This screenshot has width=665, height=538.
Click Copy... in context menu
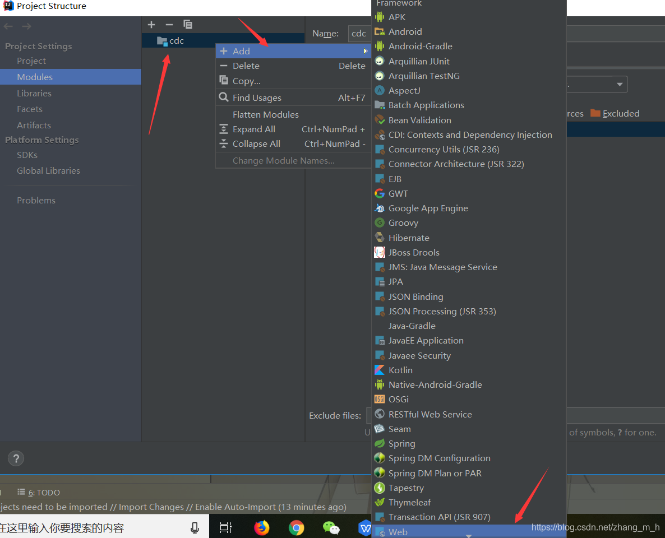(x=293, y=81)
